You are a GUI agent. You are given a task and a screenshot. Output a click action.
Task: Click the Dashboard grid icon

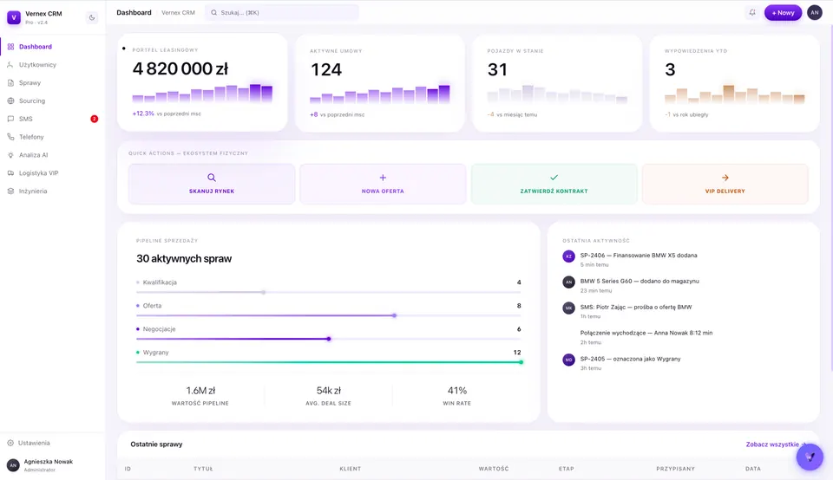point(10,47)
